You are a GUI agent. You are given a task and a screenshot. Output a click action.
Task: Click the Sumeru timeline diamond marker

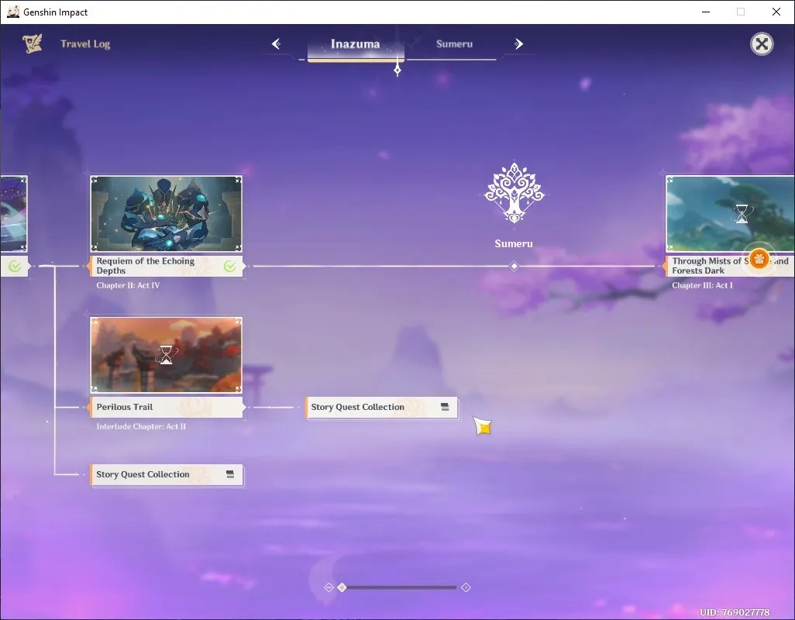coord(514,266)
